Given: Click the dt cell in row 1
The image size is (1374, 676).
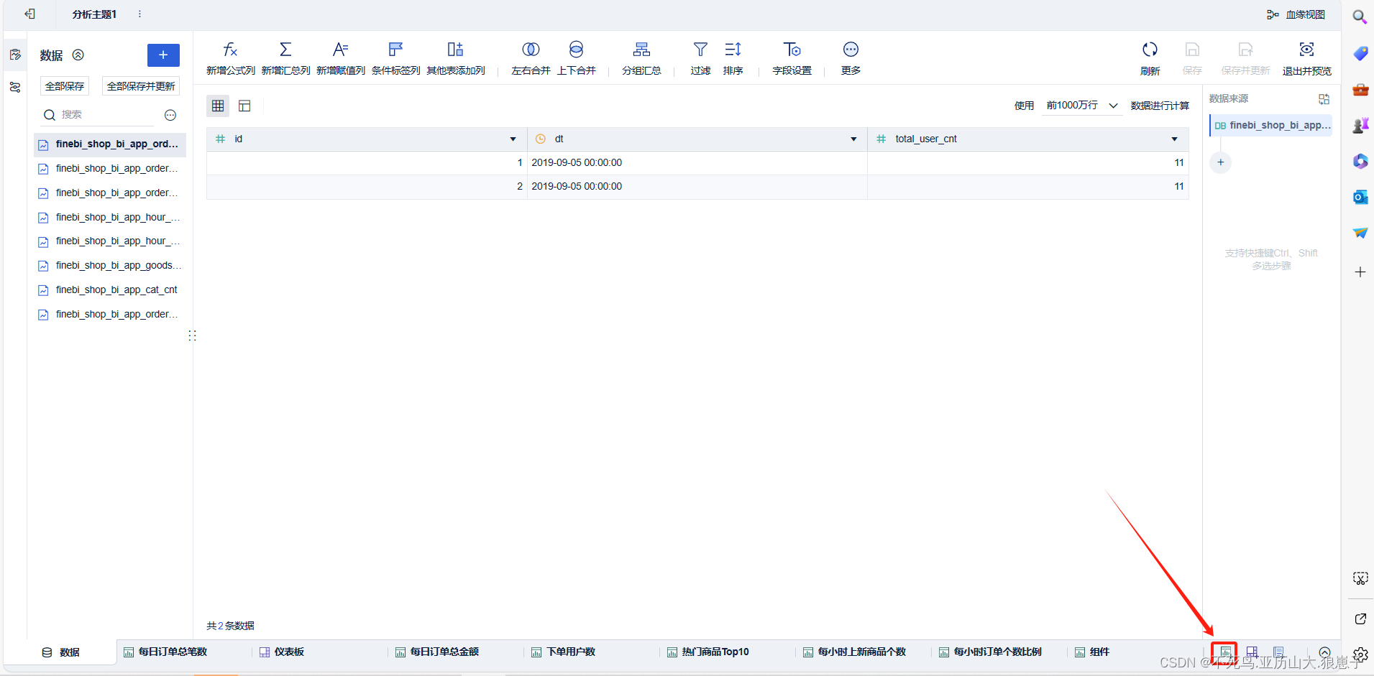Looking at the screenshot, I should pyautogui.click(x=697, y=162).
